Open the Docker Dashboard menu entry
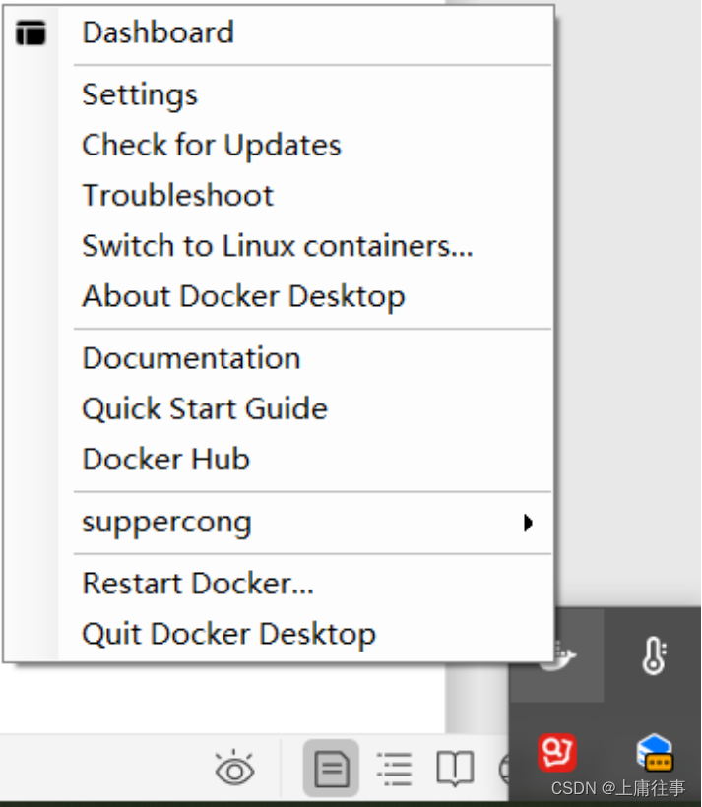Image resolution: width=702 pixels, height=807 pixels. coord(279,32)
